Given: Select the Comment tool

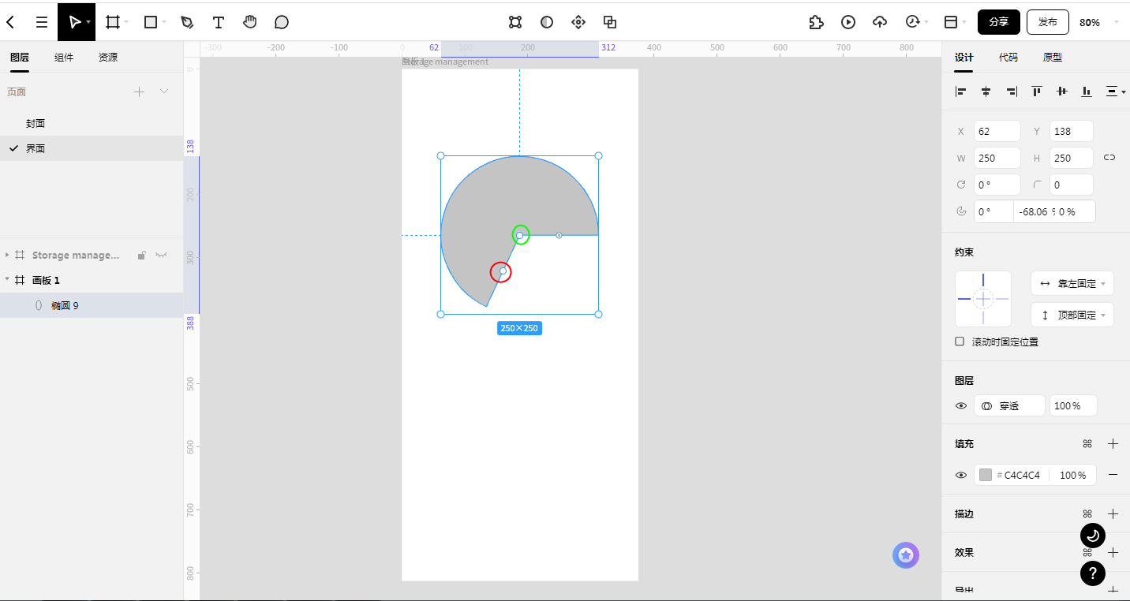Looking at the screenshot, I should [x=282, y=22].
